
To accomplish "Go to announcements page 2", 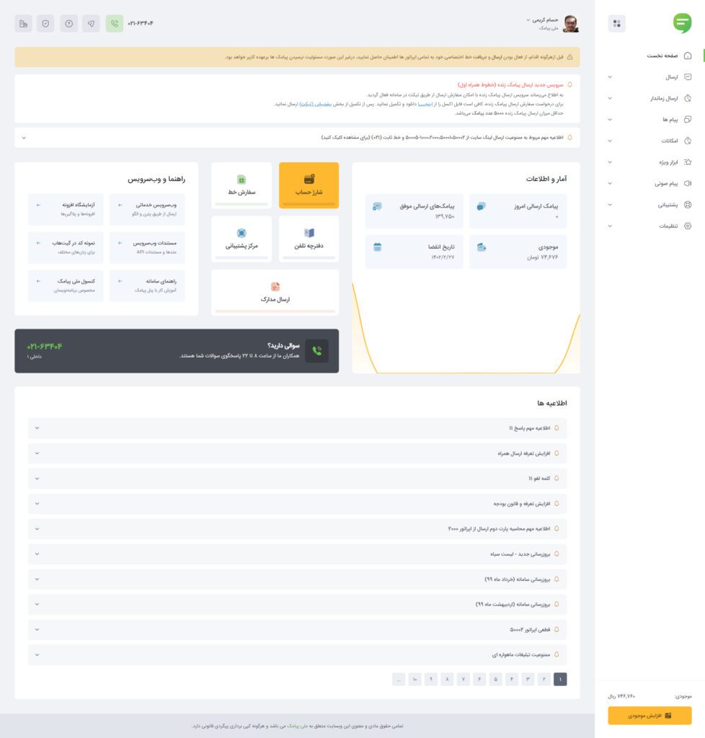I will [x=544, y=679].
